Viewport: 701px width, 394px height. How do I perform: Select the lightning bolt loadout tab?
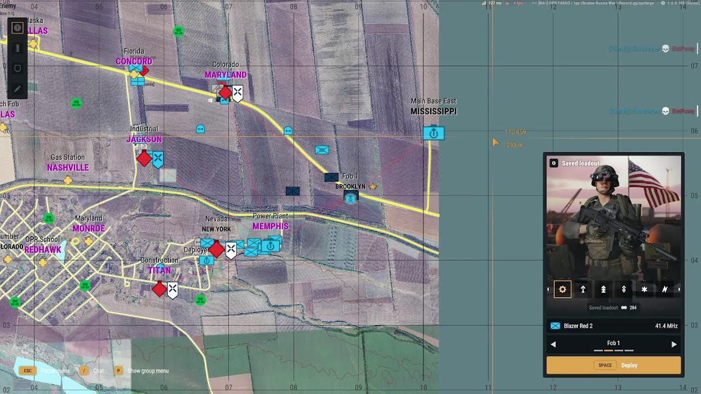(x=664, y=289)
